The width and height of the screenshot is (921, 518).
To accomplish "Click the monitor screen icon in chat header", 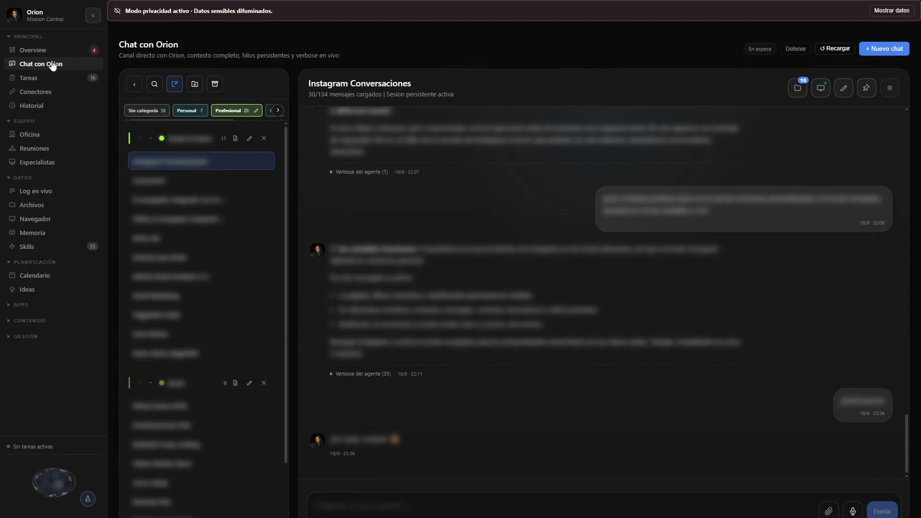I will (821, 88).
